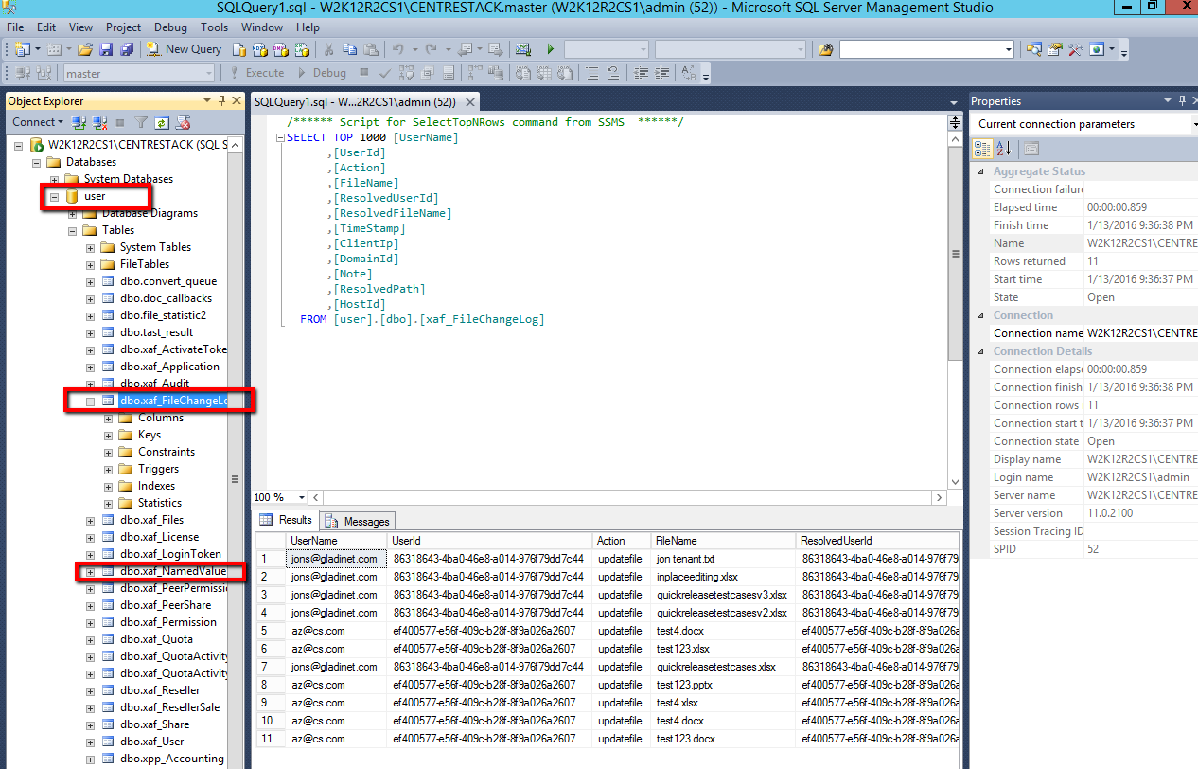Click 'test123.pptx' cell in results grid
This screenshot has width=1198, height=769.
tap(723, 685)
